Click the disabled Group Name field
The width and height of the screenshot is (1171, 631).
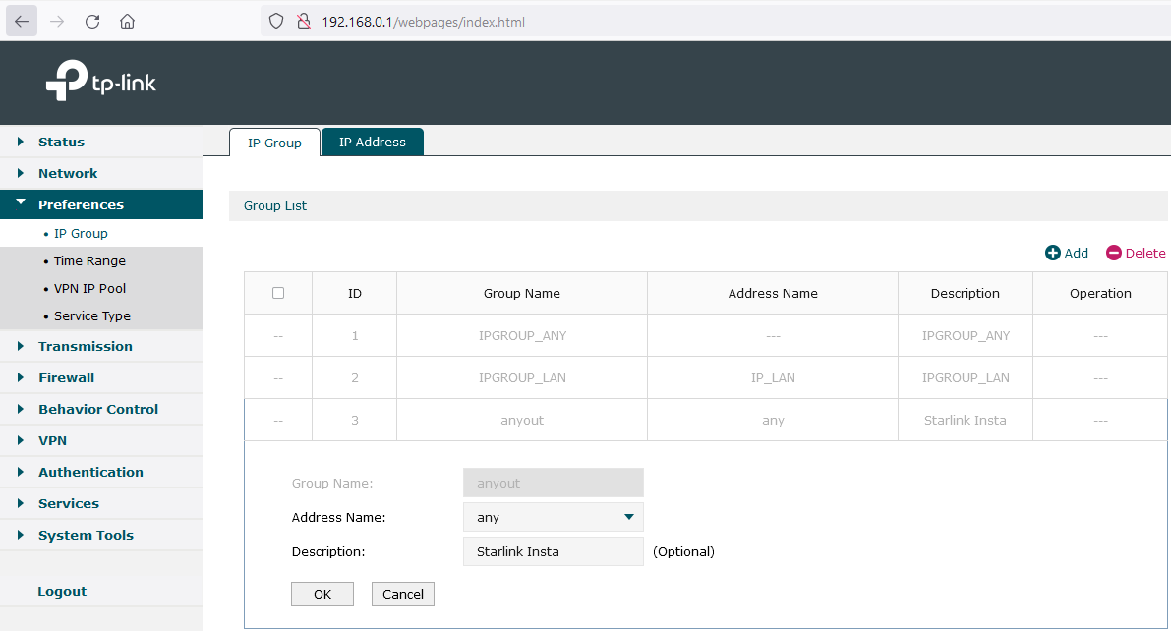coord(554,483)
